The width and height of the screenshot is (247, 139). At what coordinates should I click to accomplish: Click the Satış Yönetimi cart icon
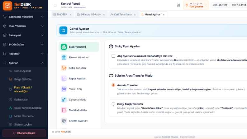(x=64, y=68)
